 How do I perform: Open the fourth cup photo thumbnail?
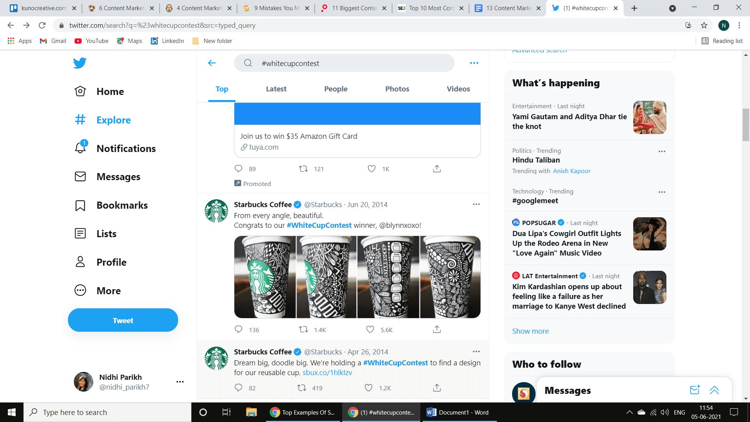pyautogui.click(x=450, y=277)
